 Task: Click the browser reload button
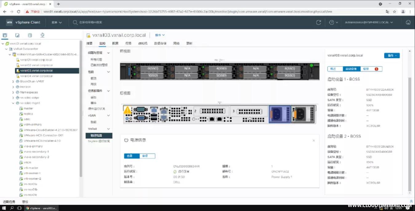click(18, 12)
